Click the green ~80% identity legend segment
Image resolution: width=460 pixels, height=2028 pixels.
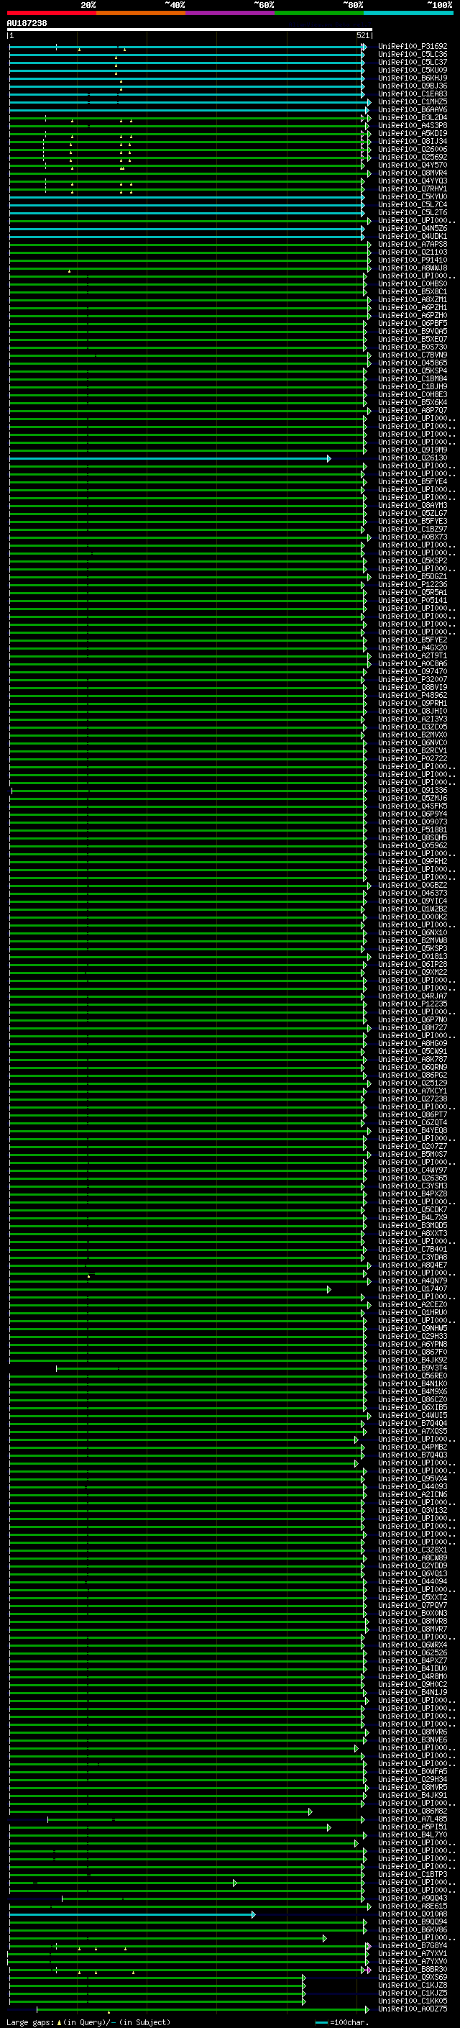coord(318,14)
